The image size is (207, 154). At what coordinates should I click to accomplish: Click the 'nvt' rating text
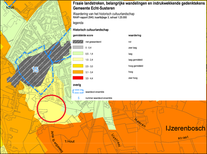click(130, 42)
